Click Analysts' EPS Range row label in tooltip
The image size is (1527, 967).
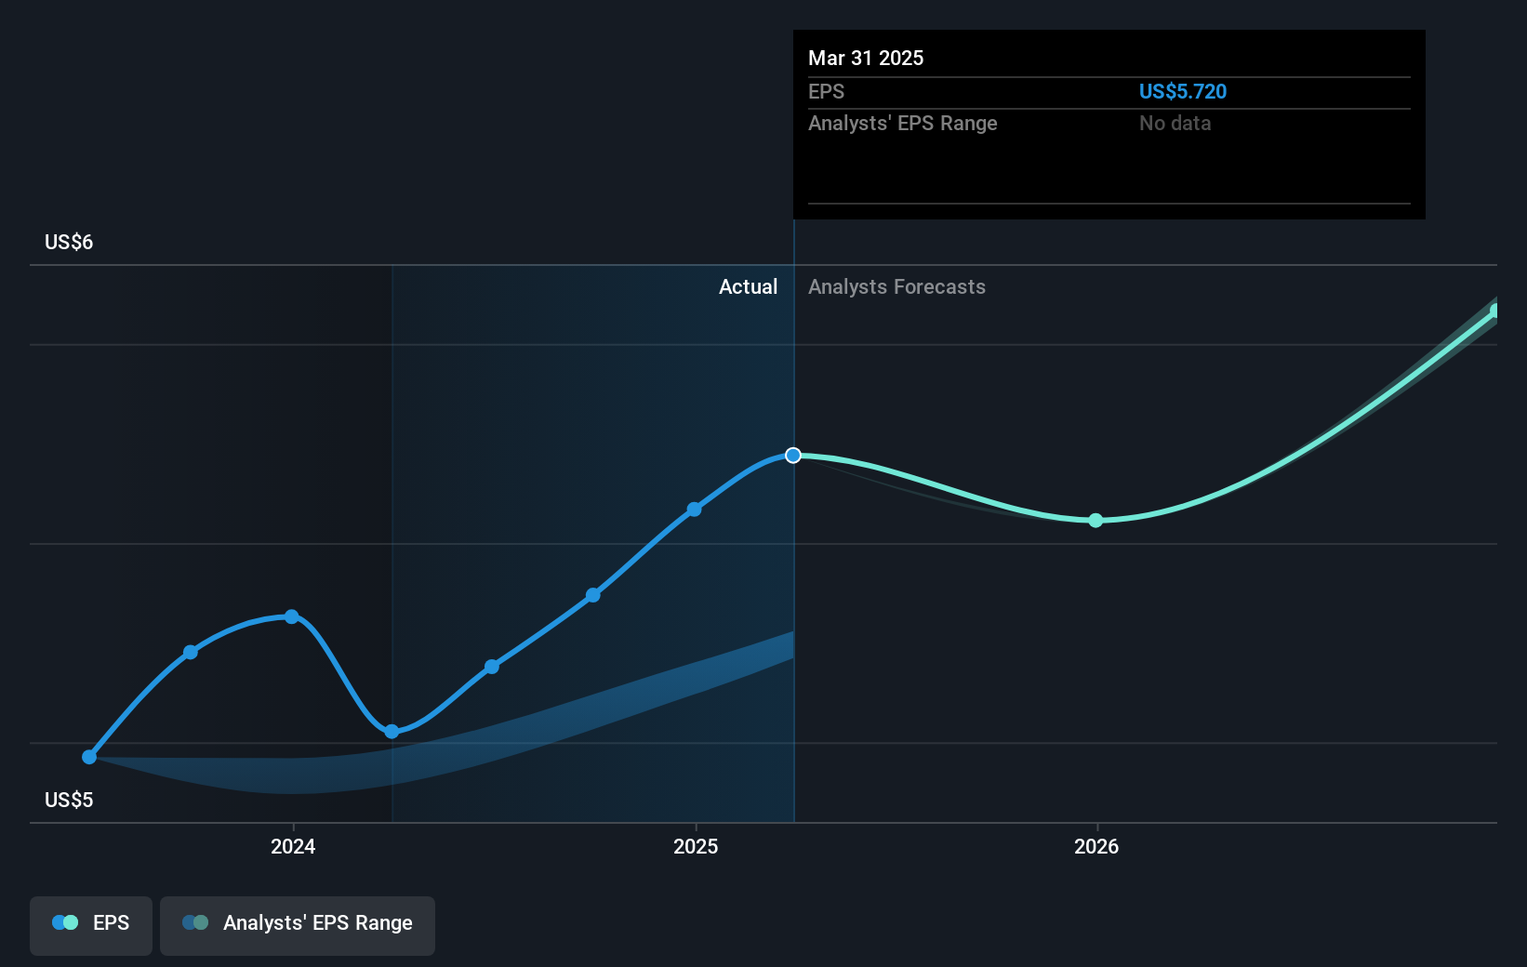[902, 123]
